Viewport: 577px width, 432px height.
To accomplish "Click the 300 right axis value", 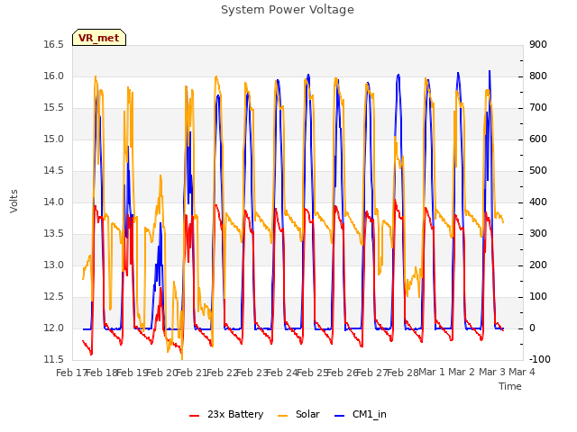I will 538,234.
